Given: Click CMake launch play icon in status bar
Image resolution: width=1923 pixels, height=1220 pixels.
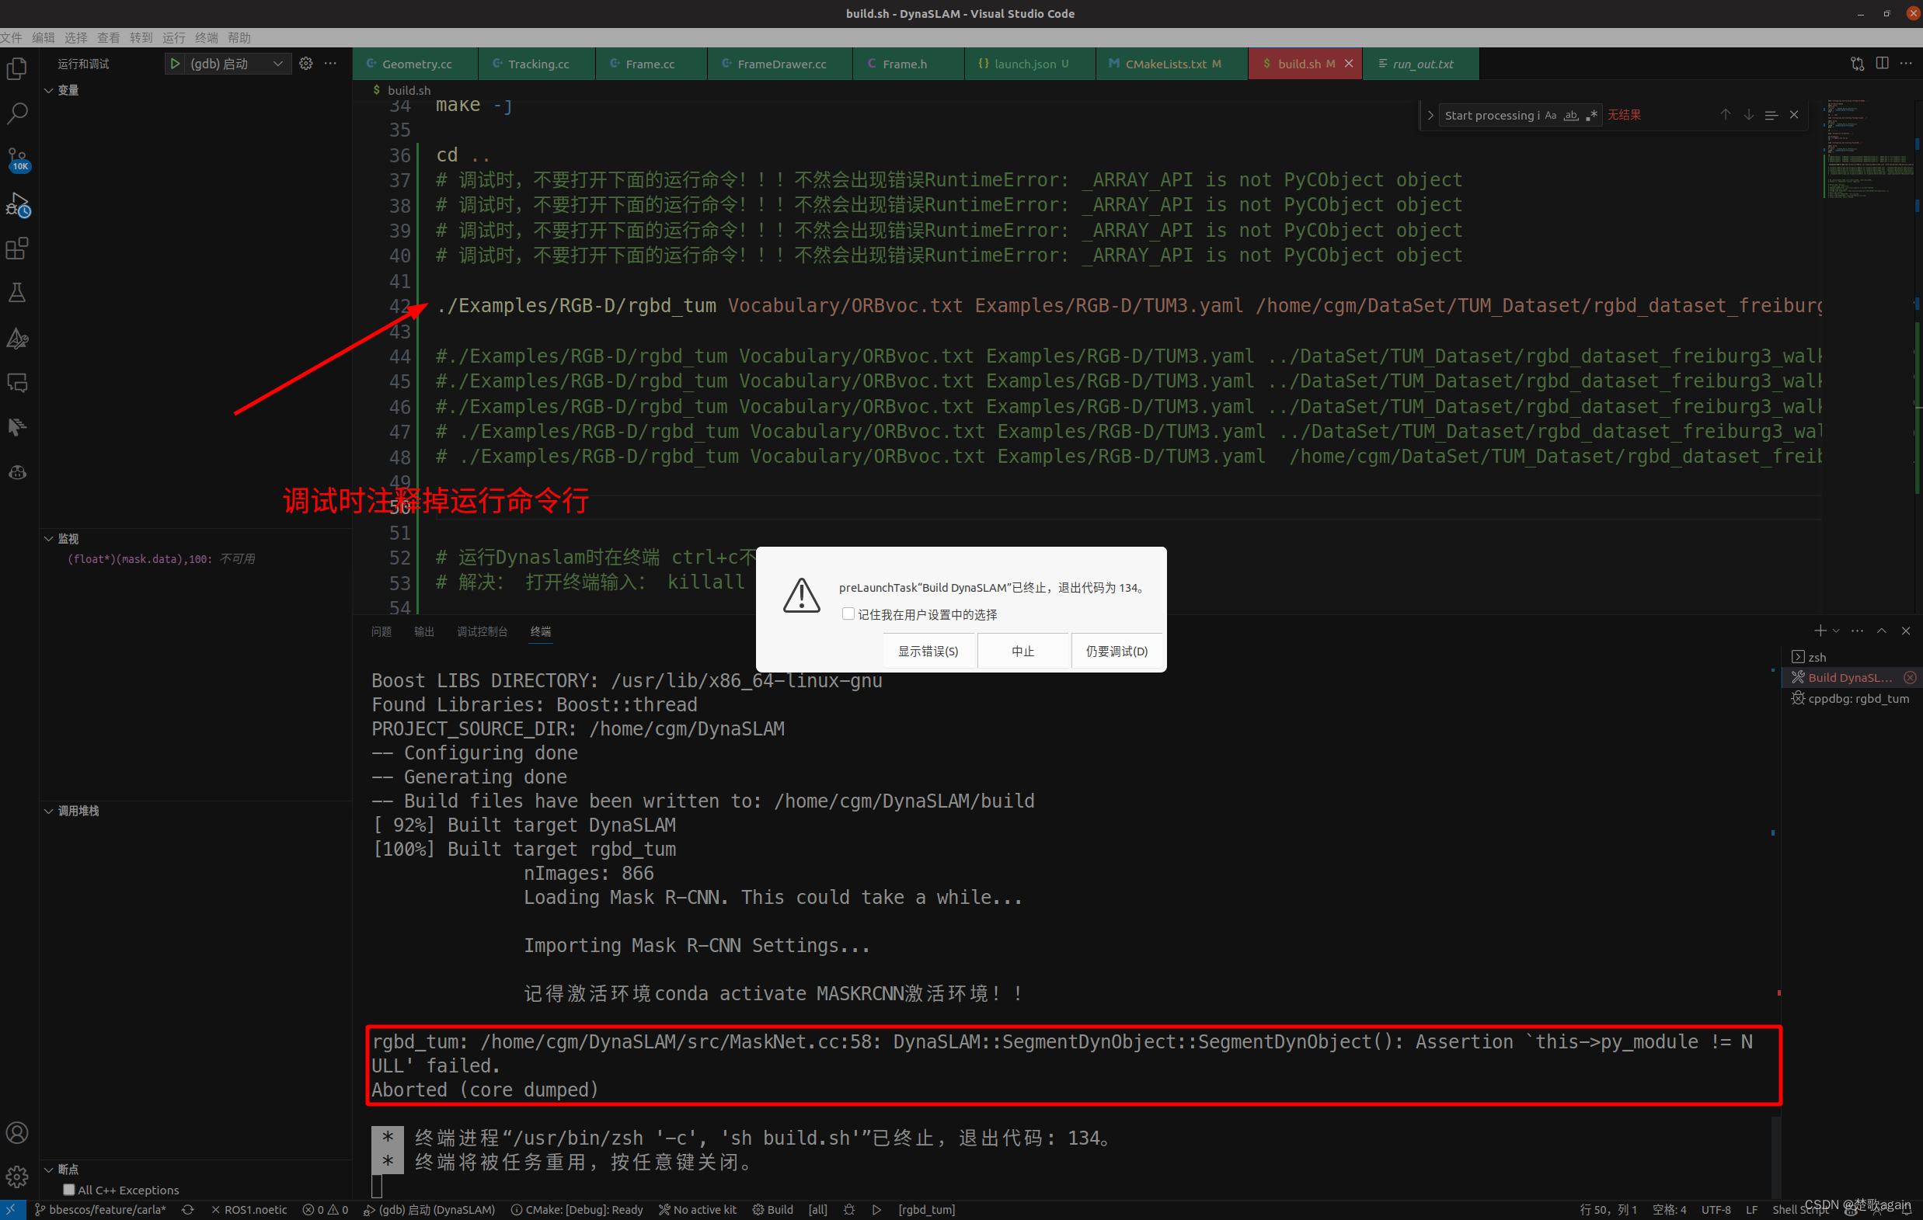Looking at the screenshot, I should [x=877, y=1210].
